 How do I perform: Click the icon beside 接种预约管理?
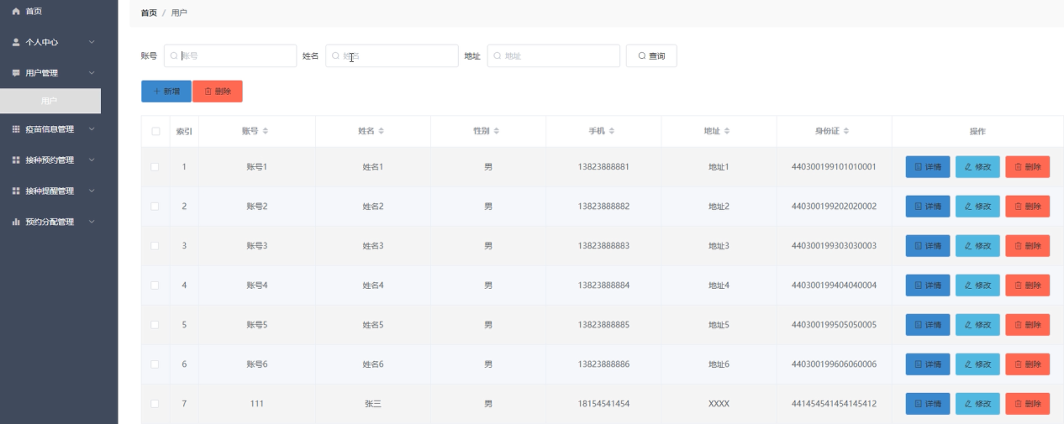16,160
